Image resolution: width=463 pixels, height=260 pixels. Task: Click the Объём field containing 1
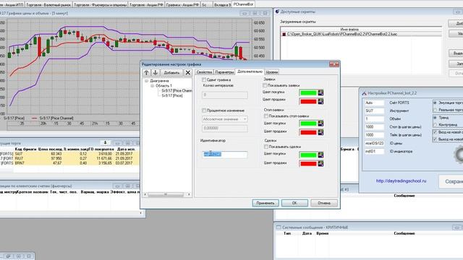[374, 118]
